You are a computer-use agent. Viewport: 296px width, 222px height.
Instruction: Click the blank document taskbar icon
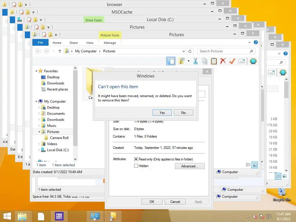coord(41,216)
